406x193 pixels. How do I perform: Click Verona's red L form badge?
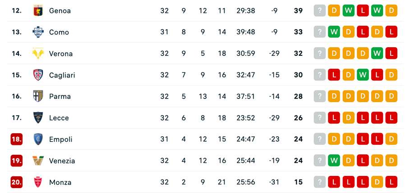click(x=392, y=54)
